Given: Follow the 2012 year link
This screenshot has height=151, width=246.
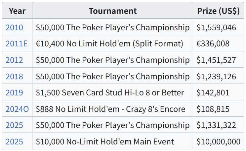Looking at the screenshot, I should click(14, 60).
